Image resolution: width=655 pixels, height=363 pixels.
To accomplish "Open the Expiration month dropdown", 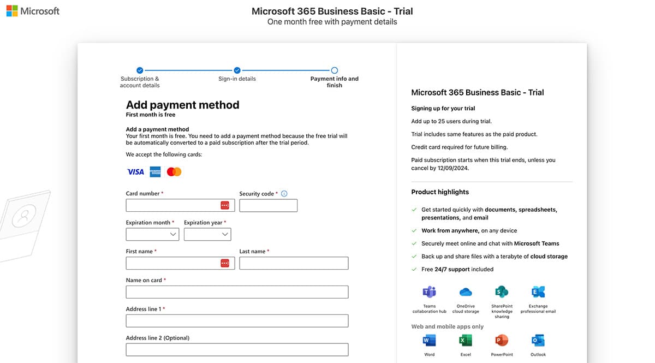I will point(152,234).
